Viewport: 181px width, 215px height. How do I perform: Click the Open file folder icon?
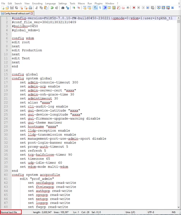7,8
